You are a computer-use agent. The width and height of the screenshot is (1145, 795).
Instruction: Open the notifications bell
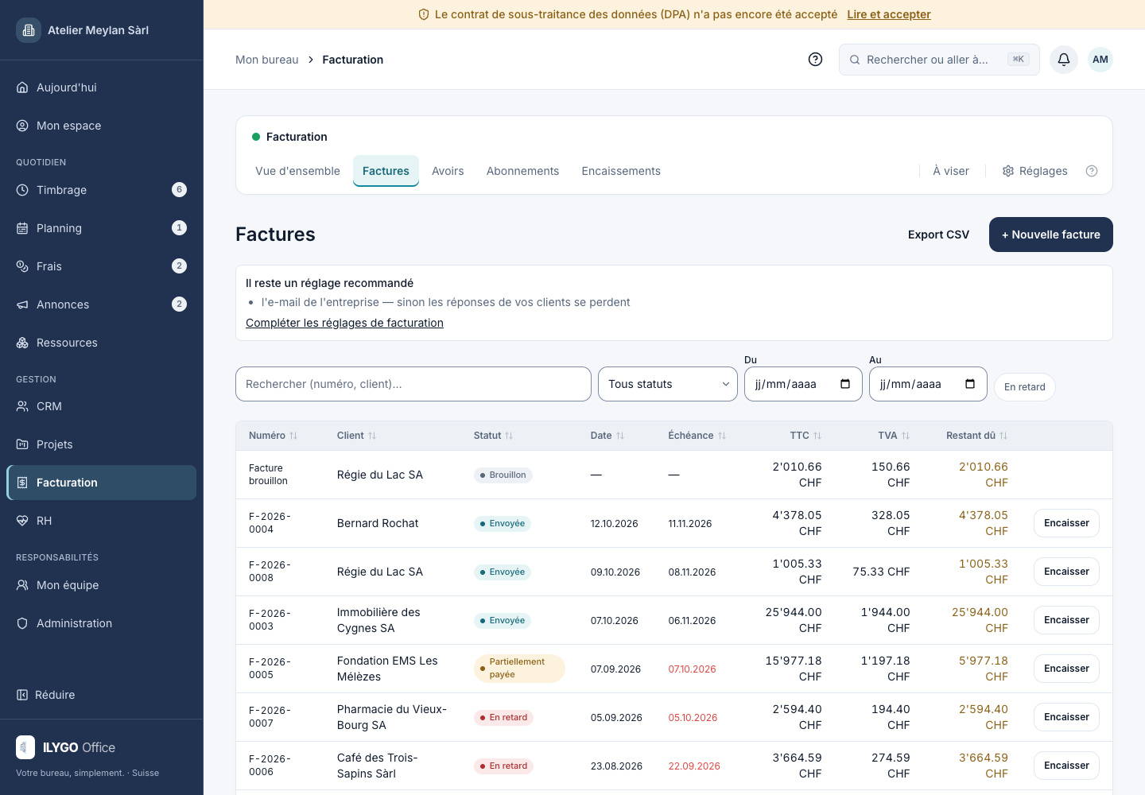(1064, 60)
